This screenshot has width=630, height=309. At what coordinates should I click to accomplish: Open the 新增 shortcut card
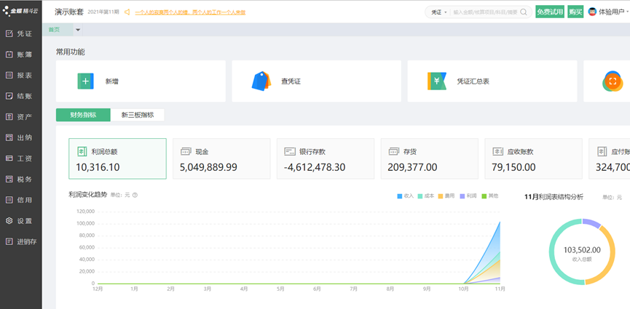point(141,81)
